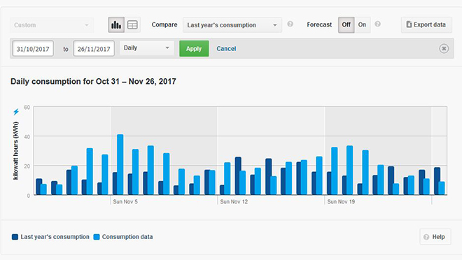Click the Forecast label
The width and height of the screenshot is (462, 260).
click(319, 24)
